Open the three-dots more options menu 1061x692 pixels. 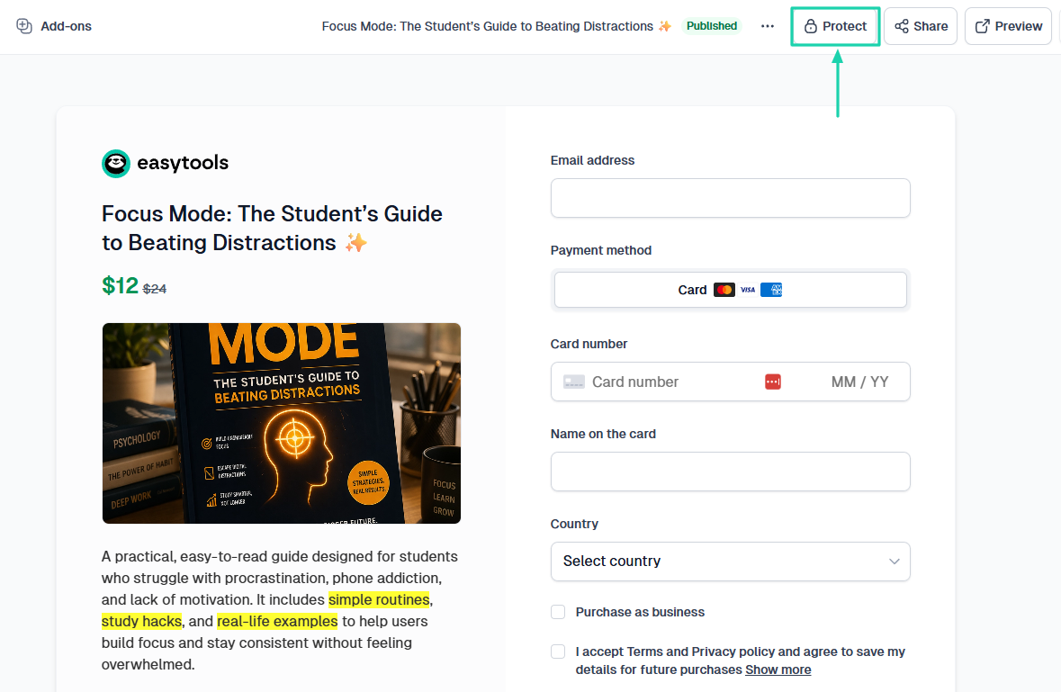[x=768, y=26]
